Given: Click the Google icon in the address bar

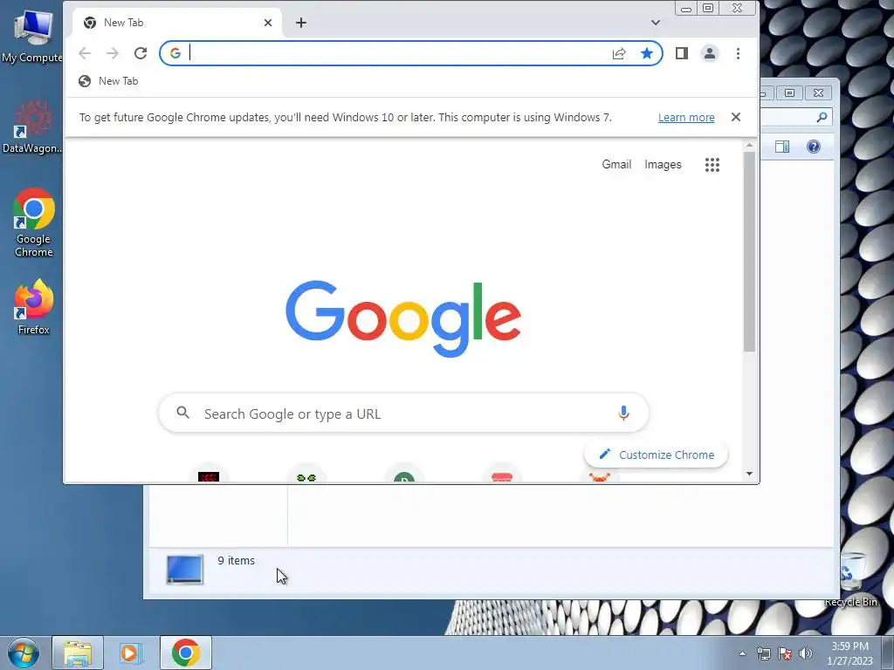Looking at the screenshot, I should coord(175,53).
